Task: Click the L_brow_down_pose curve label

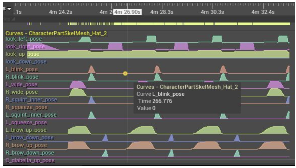Action: coord(29,138)
